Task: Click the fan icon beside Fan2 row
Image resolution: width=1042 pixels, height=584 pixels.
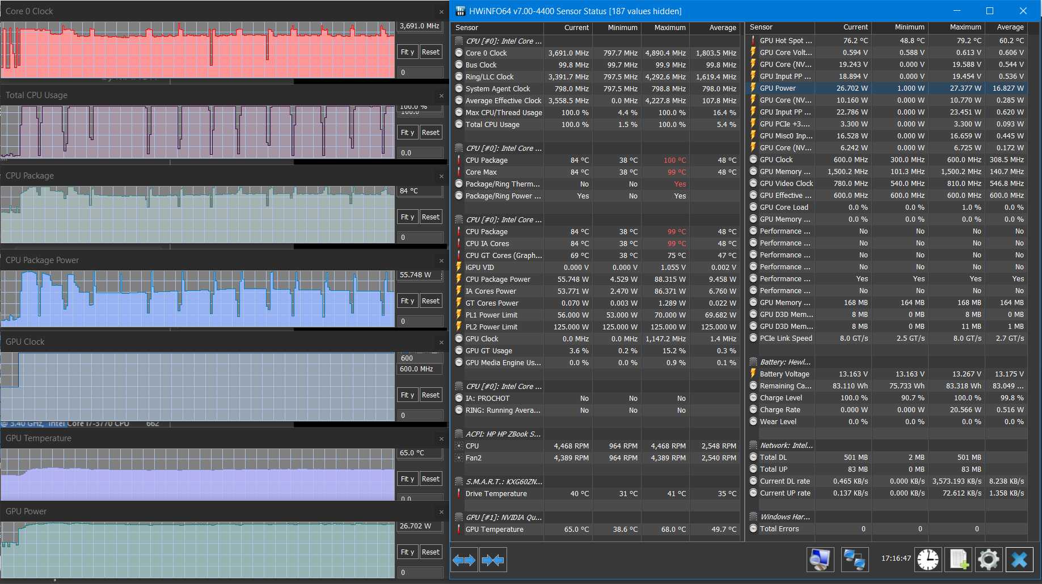Action: [459, 458]
